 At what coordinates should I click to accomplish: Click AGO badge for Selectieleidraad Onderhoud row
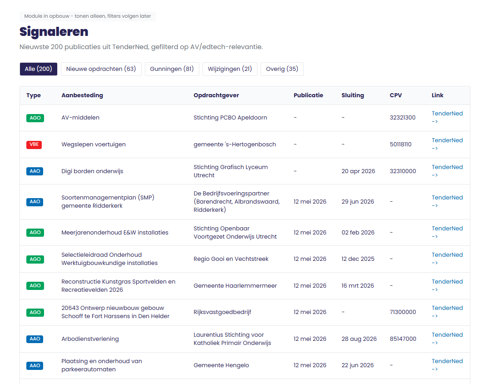[35, 259]
